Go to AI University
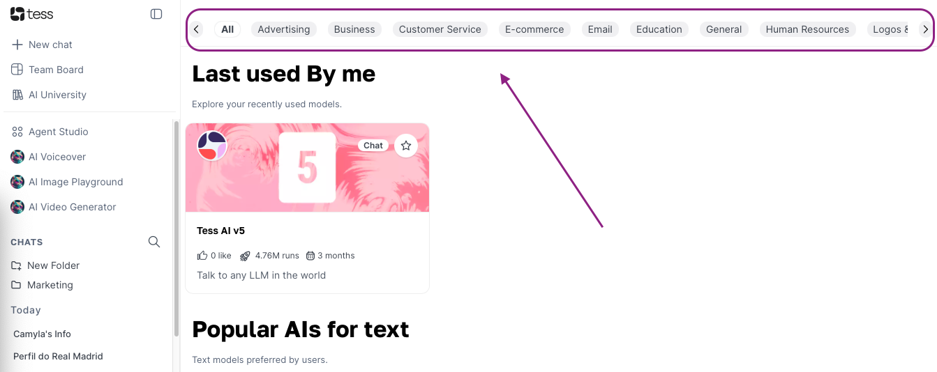The height and width of the screenshot is (372, 937). point(57,95)
